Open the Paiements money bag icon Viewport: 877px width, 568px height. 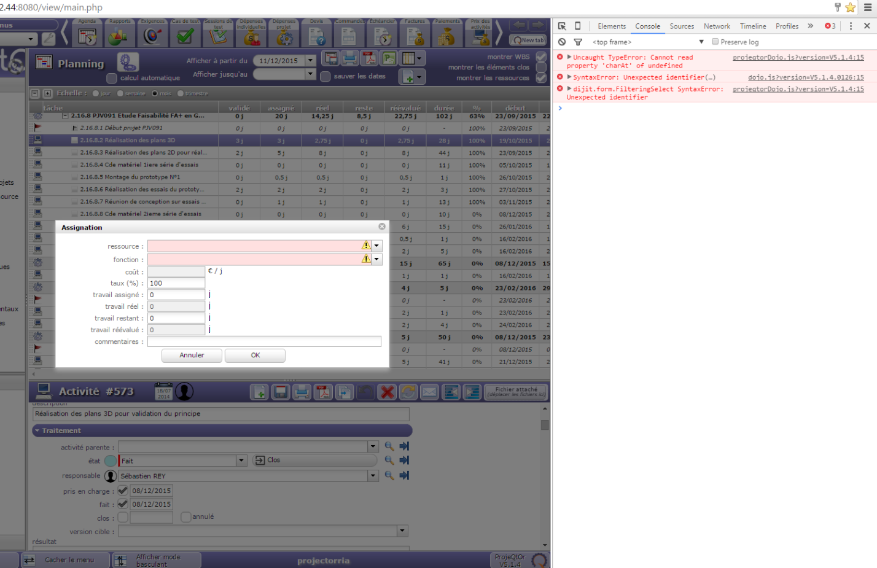click(x=448, y=33)
